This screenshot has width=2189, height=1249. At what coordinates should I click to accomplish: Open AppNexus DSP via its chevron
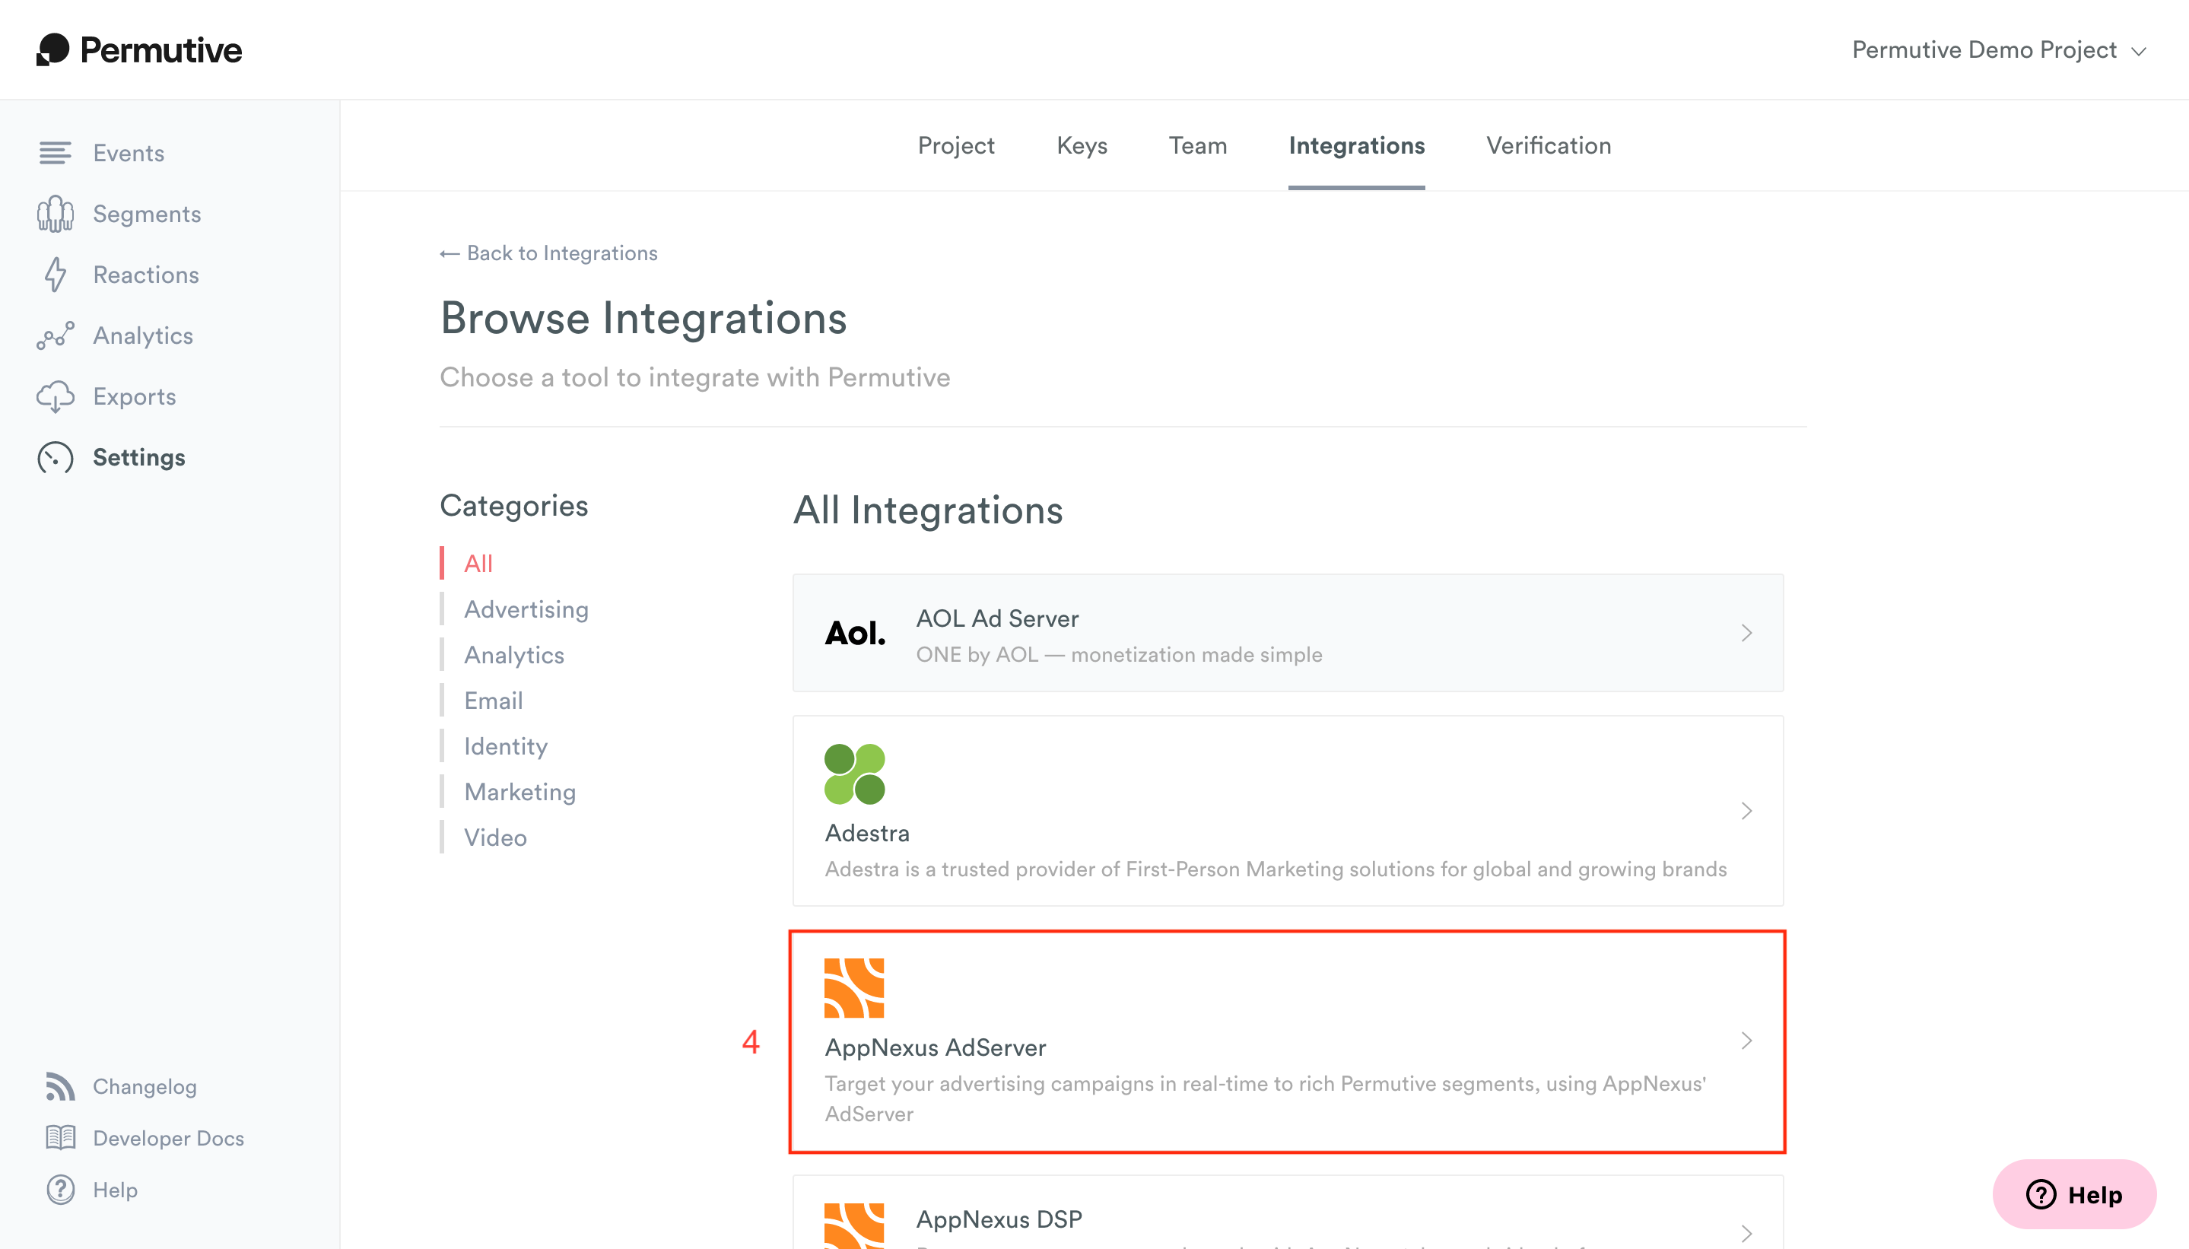1746,1234
